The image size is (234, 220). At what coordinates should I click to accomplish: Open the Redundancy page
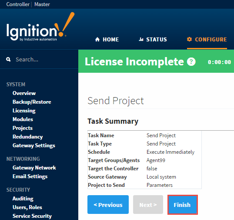27,137
